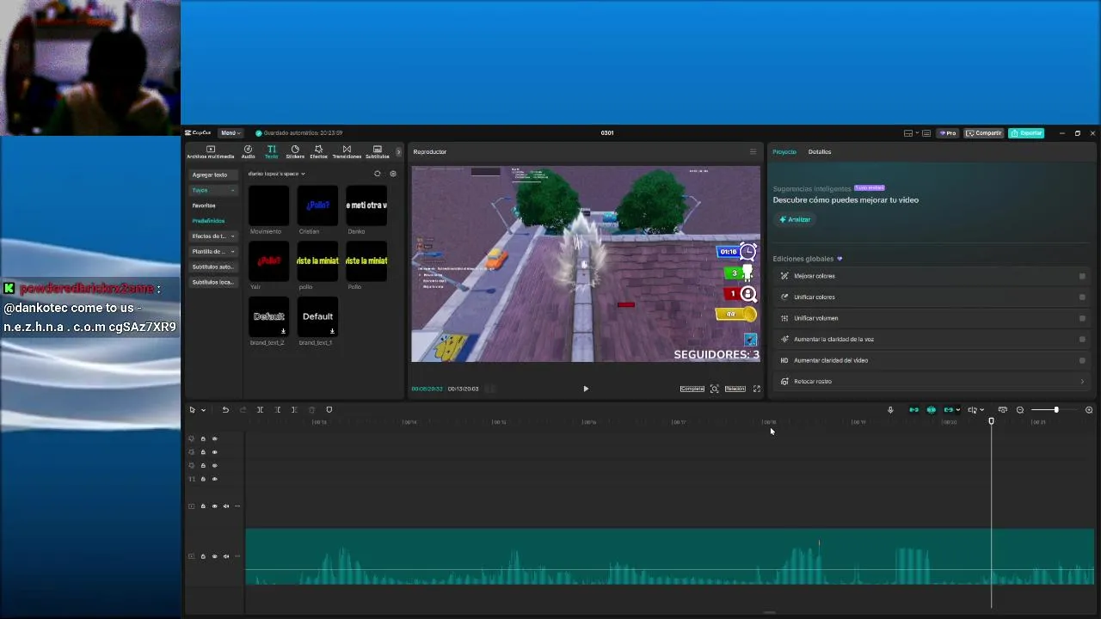Open preset settings gear icon
This screenshot has width=1101, height=619.
point(393,174)
